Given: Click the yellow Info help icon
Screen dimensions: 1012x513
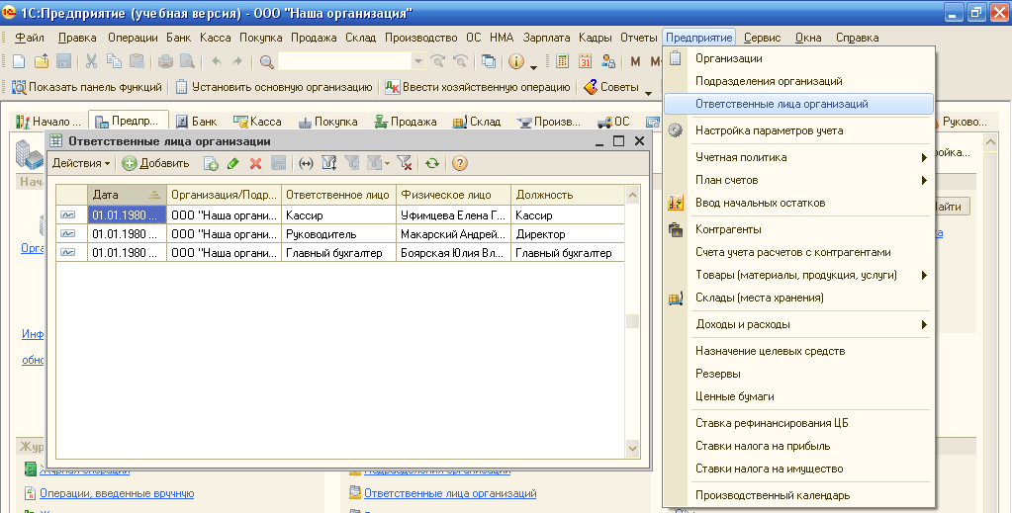Looking at the screenshot, I should [x=515, y=61].
